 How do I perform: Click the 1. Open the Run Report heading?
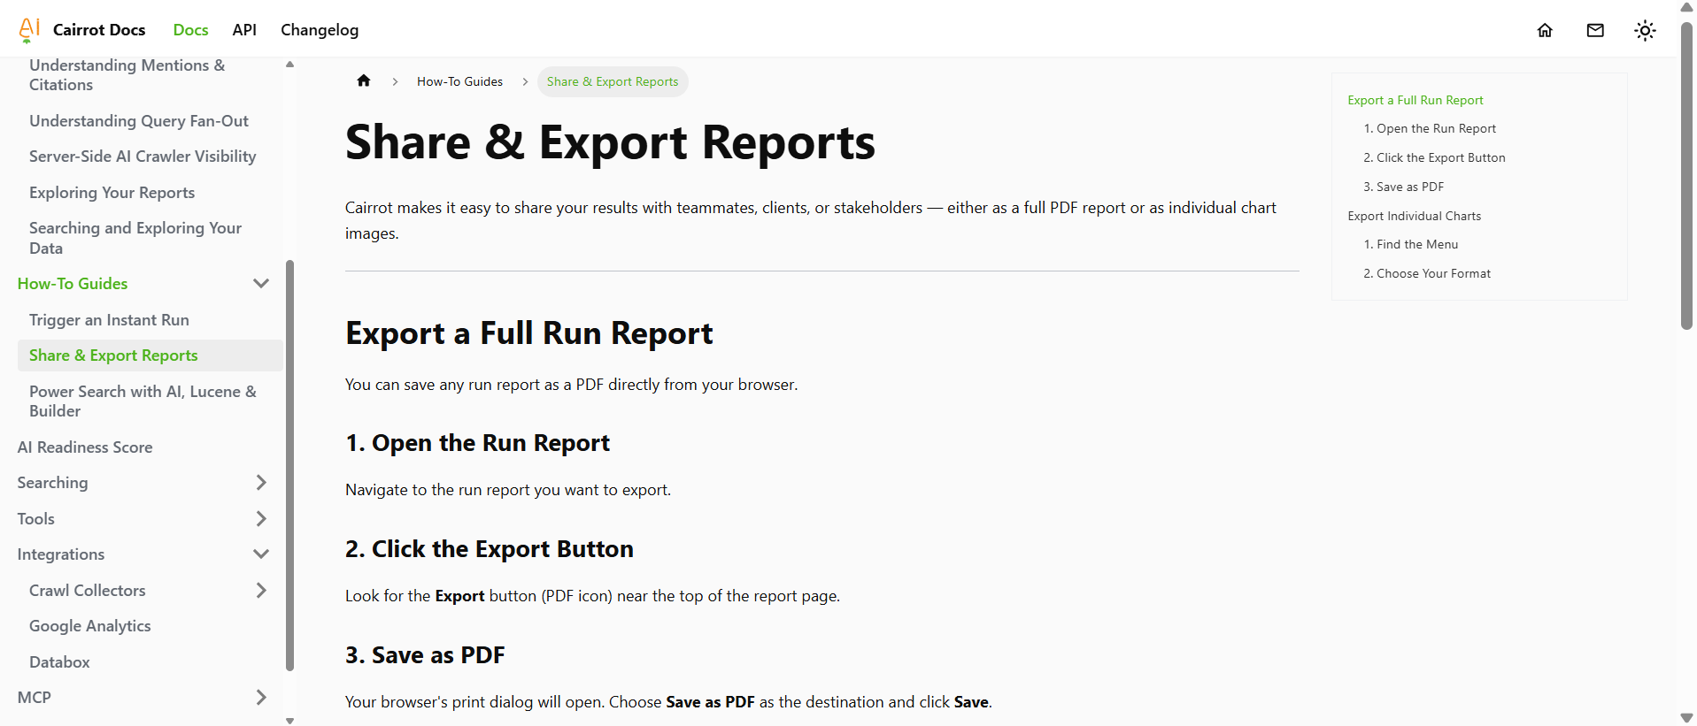477,443
